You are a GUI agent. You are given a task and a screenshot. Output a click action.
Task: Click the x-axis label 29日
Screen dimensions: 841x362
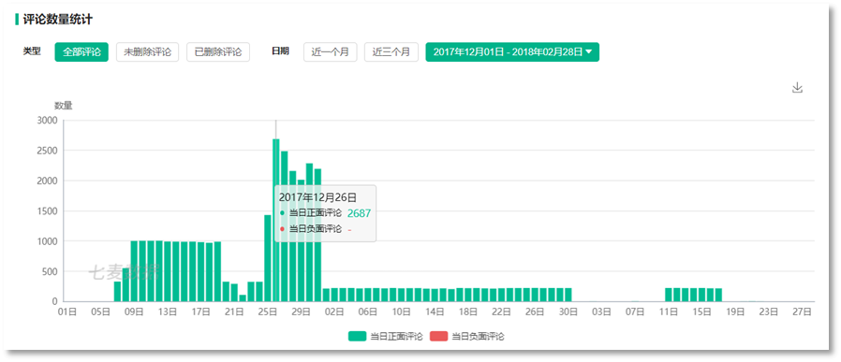302,311
